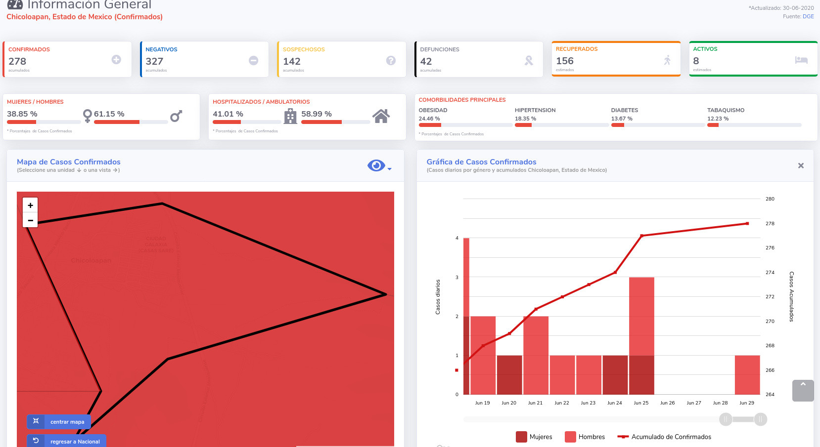The width and height of the screenshot is (820, 447).
Task: Click the male gender symbol icon
Action: (x=176, y=116)
